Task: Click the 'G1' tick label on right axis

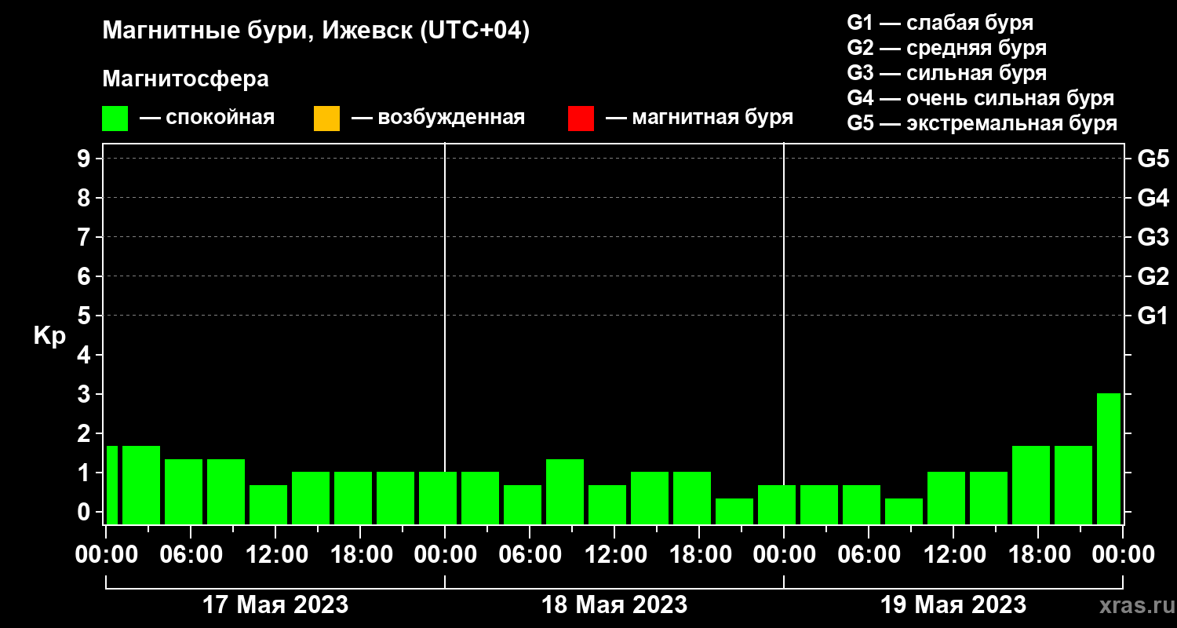Action: click(x=1153, y=316)
